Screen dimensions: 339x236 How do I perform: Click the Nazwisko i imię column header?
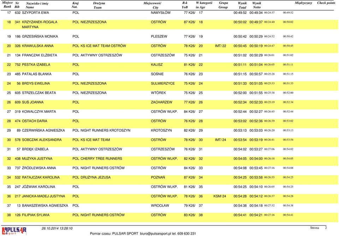[x=37, y=5]
